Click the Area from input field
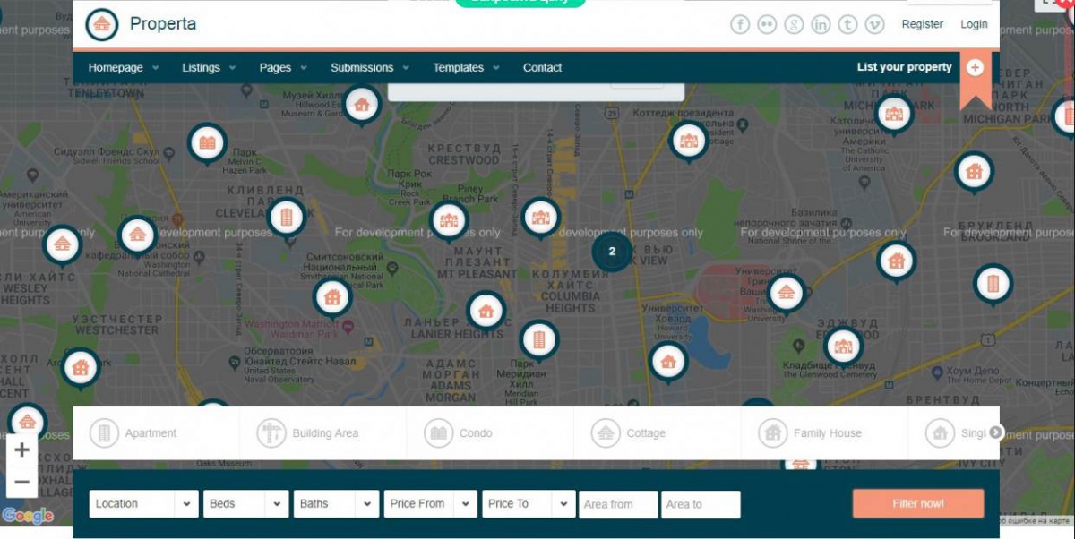Viewport: 1075px width, 539px height. pyautogui.click(x=617, y=505)
